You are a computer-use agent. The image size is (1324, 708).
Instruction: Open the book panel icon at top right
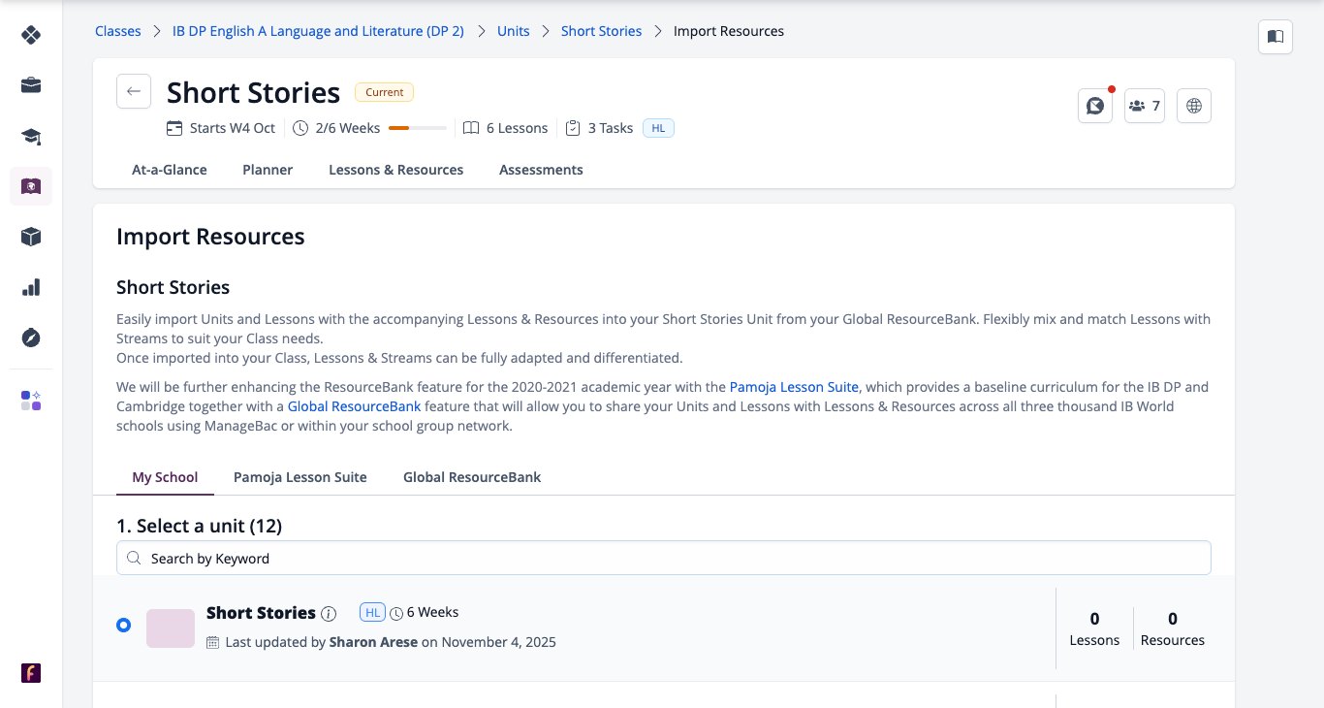[x=1276, y=37]
